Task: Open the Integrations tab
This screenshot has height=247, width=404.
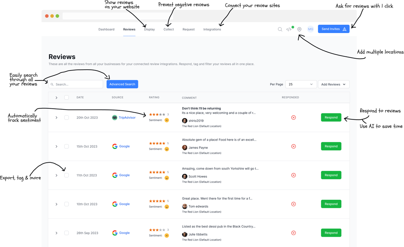Action: point(212,29)
